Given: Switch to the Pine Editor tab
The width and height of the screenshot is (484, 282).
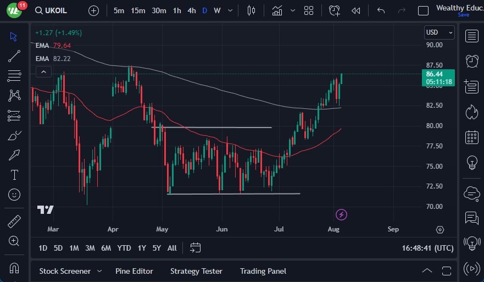Looking at the screenshot, I should click(x=134, y=271).
